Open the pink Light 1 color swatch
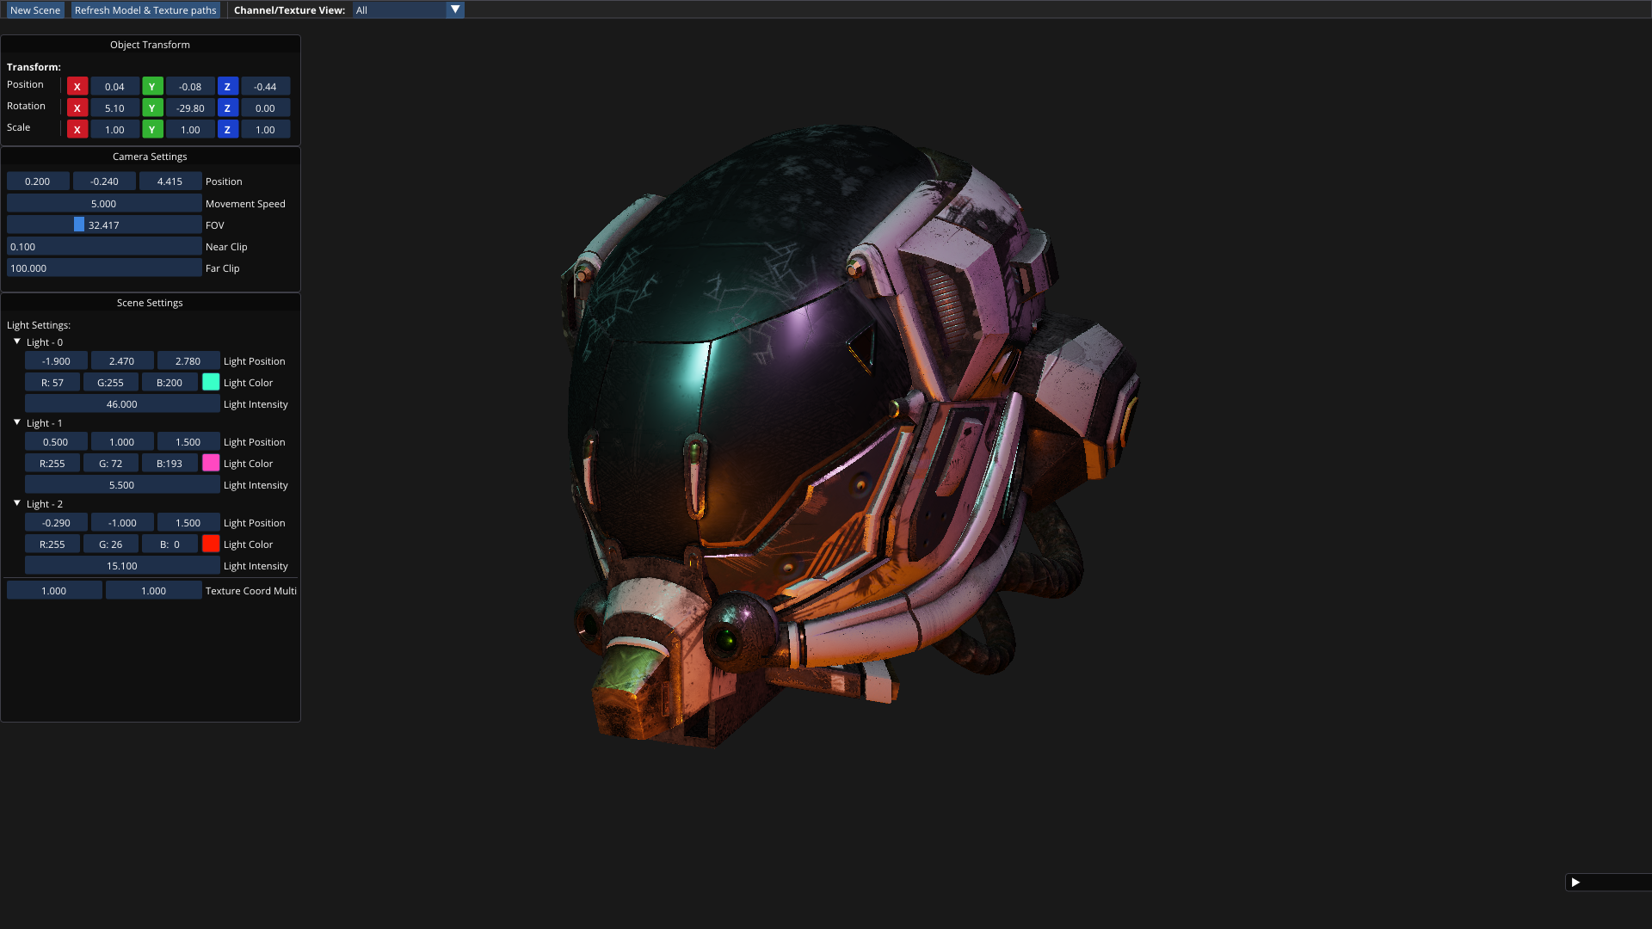Viewport: 1652px width, 929px height. pos(211,464)
